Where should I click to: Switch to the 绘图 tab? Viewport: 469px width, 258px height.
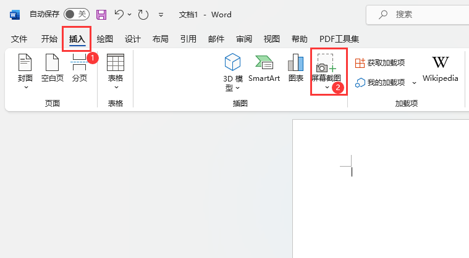[105, 39]
